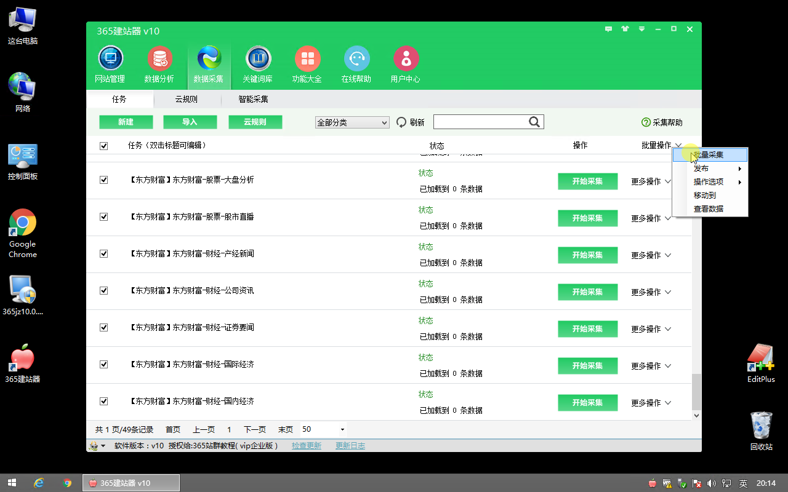The width and height of the screenshot is (788, 492).
Task: Expand 更多操作 for 财经-公司资讯 row
Action: [651, 292]
